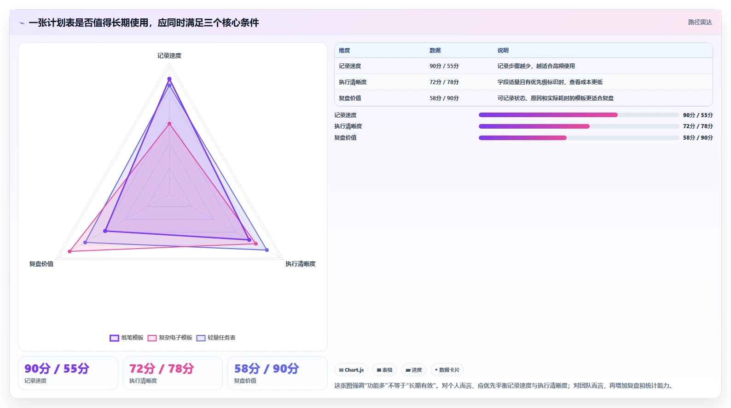Click the 58分 / 90分 value right of progress bar

(x=698, y=138)
